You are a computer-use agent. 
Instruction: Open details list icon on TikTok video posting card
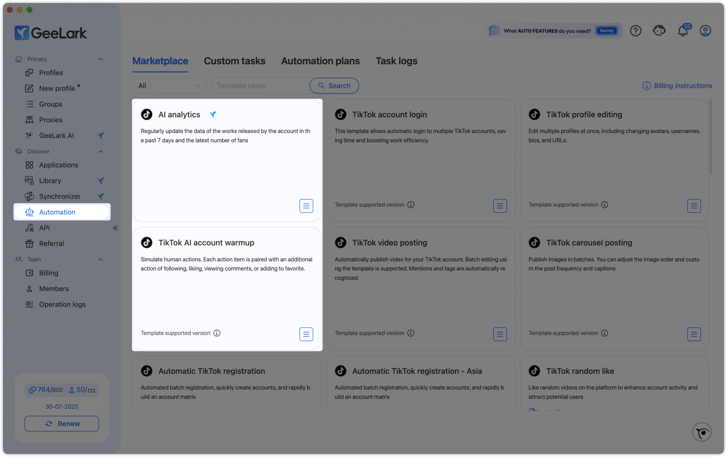[x=500, y=334]
